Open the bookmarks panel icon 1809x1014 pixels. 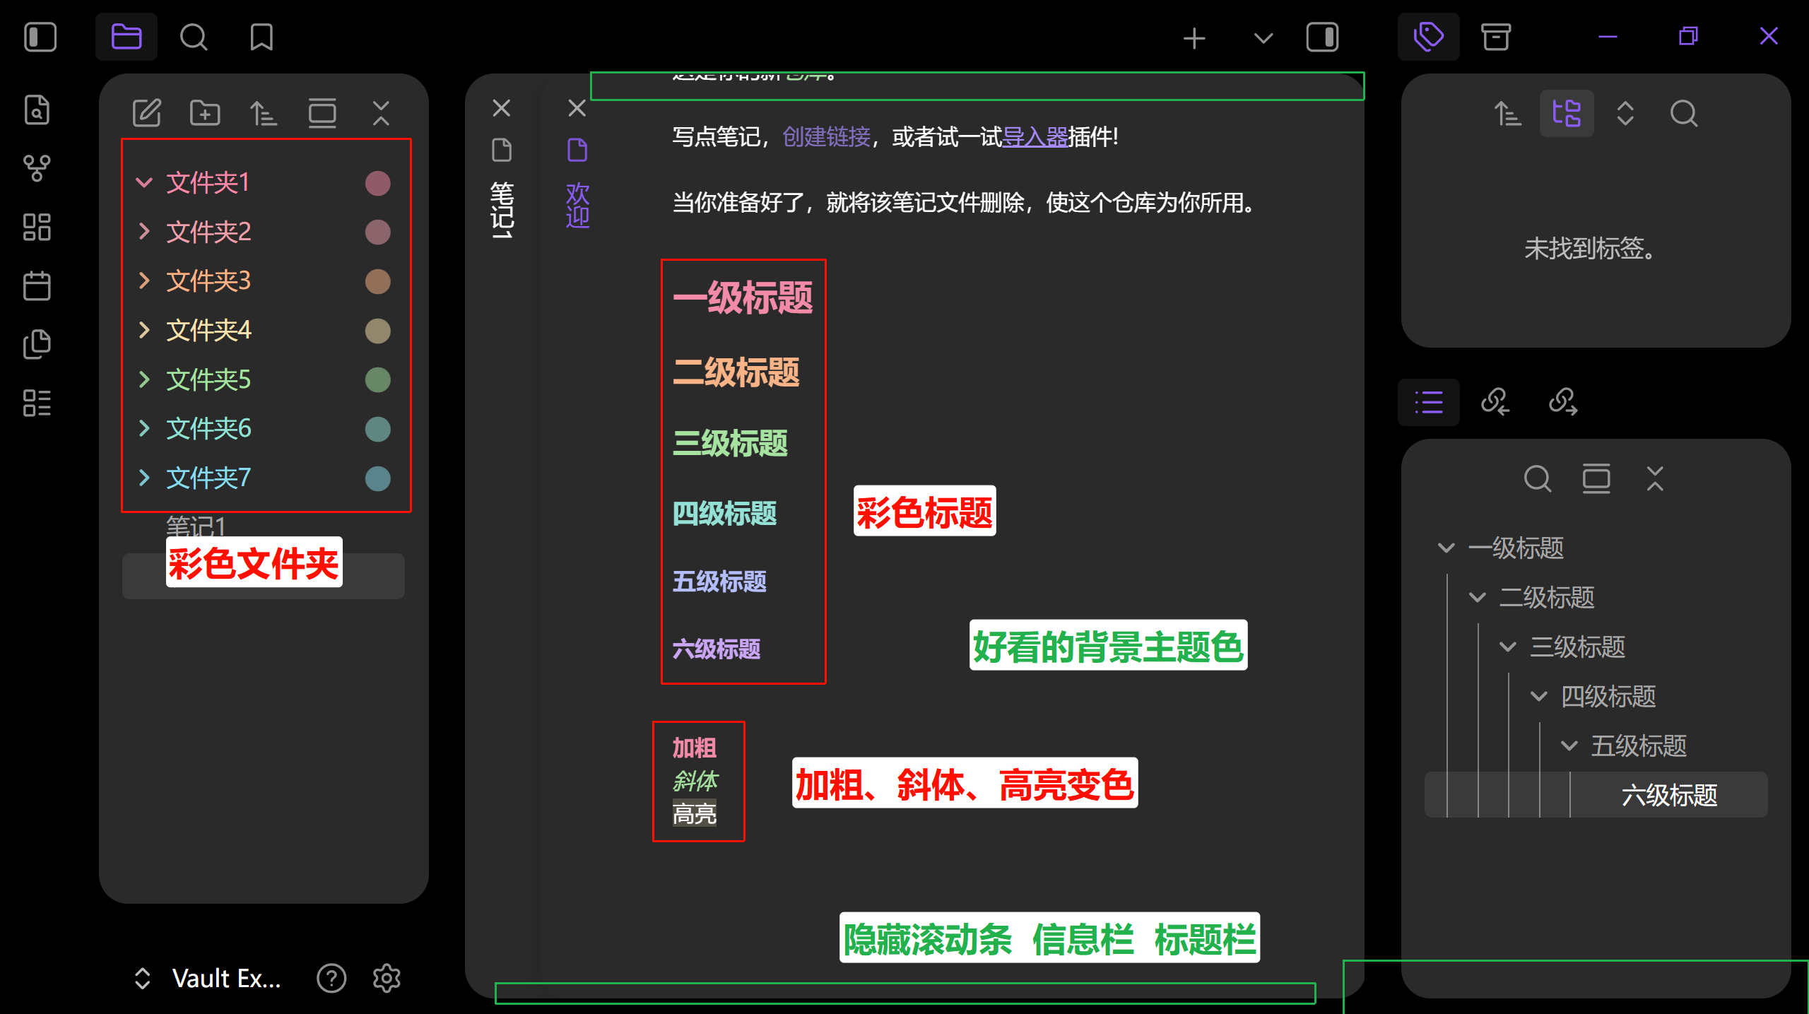(x=261, y=37)
